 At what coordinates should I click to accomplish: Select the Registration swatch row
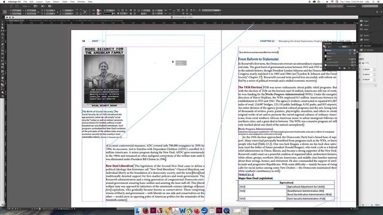(339, 53)
